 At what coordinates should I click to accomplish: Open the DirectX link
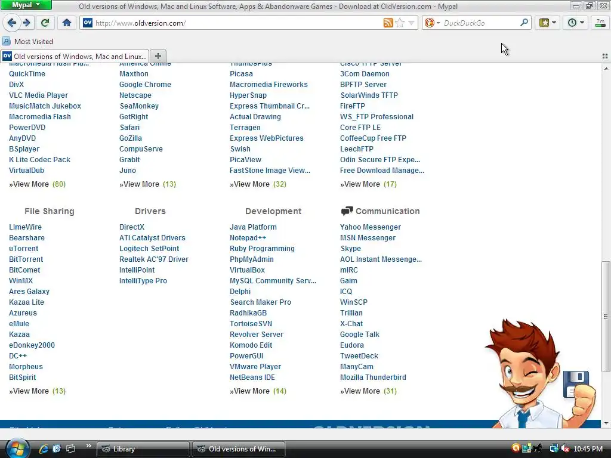(132, 227)
